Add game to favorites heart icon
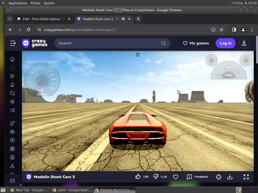This screenshot has width=258, height=193. coord(176,177)
